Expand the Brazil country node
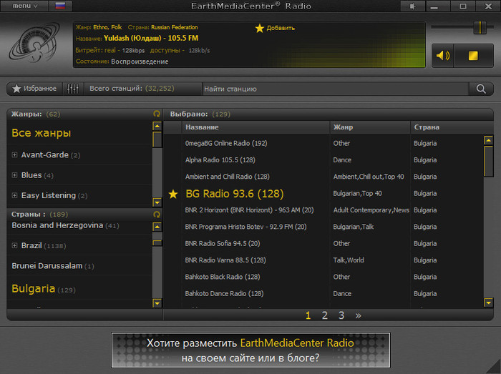The height and width of the screenshot is (374, 501). (x=14, y=245)
